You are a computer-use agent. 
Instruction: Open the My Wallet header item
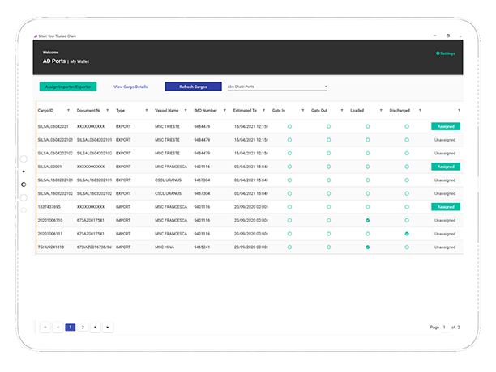pos(81,61)
